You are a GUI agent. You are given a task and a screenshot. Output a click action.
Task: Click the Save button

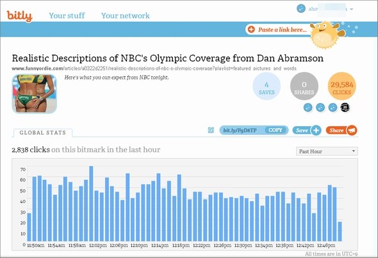click(x=302, y=131)
